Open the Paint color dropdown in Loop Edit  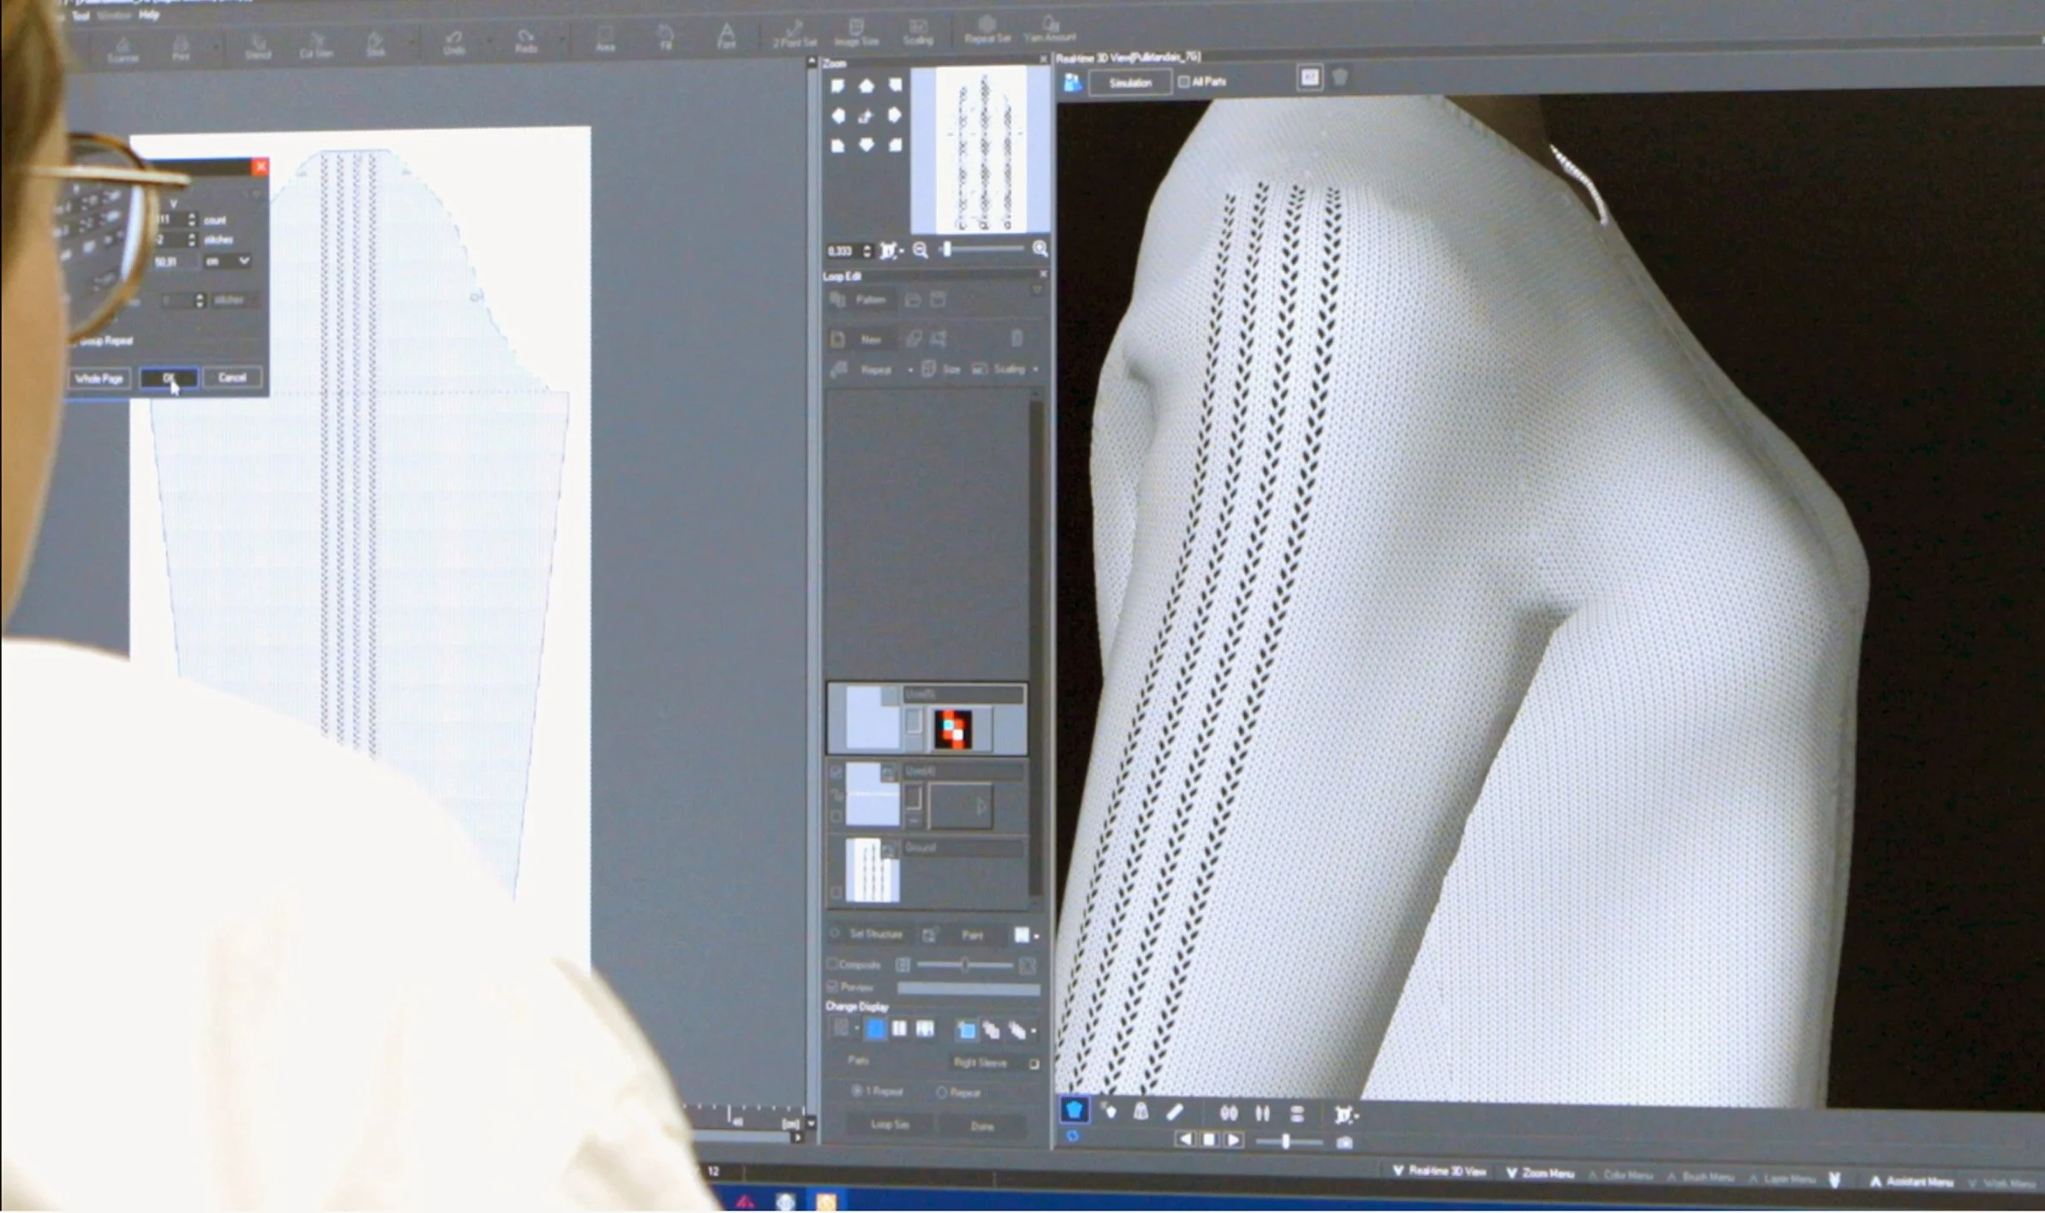coord(1032,935)
